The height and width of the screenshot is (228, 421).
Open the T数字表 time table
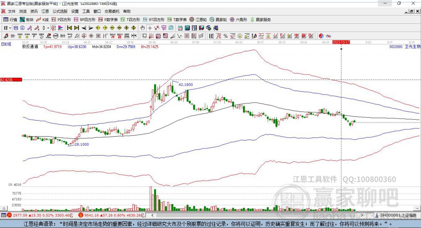[x=177, y=20]
